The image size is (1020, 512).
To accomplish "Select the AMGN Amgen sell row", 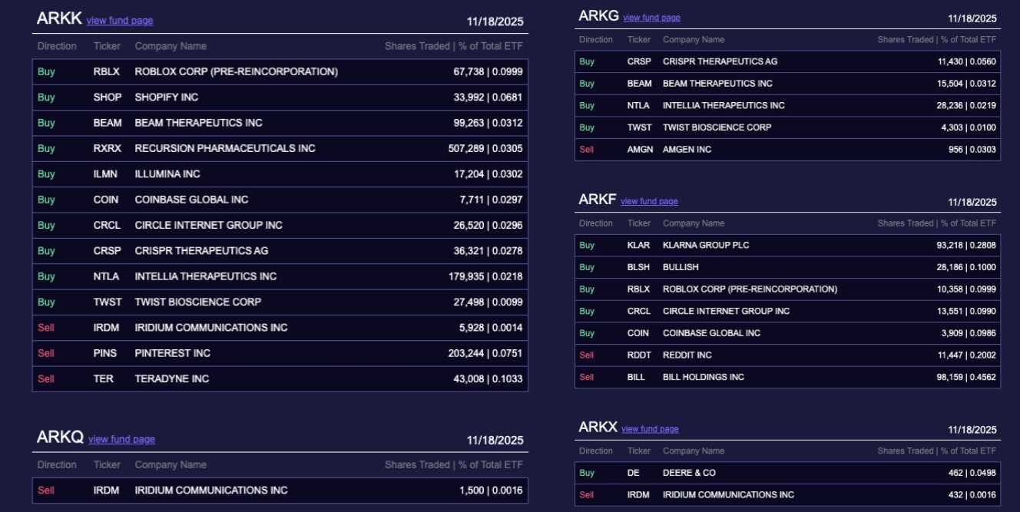I will (x=787, y=150).
